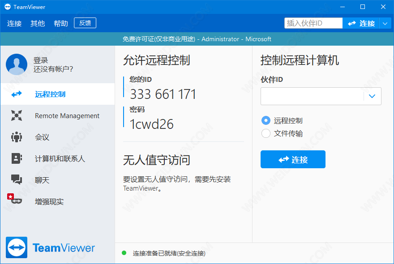394x264 pixels.
Task: Maximize the TeamViewer window
Action: [x=363, y=7]
